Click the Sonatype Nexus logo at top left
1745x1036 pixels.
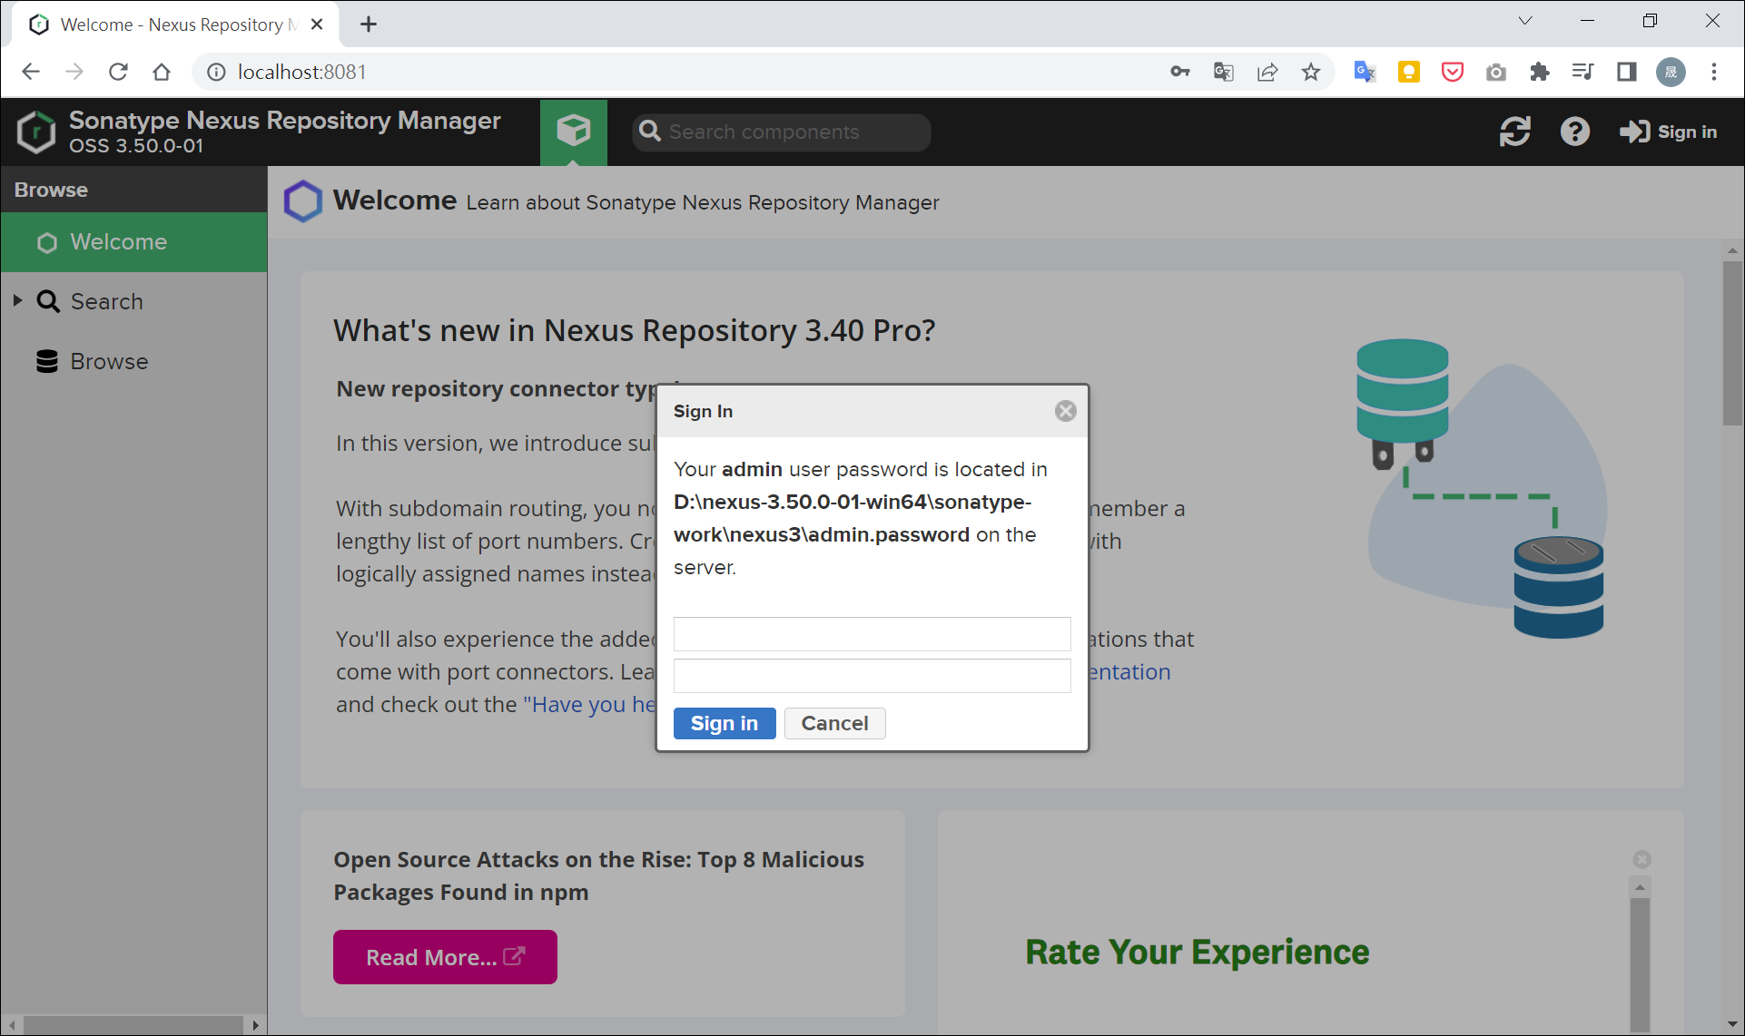[x=35, y=132]
